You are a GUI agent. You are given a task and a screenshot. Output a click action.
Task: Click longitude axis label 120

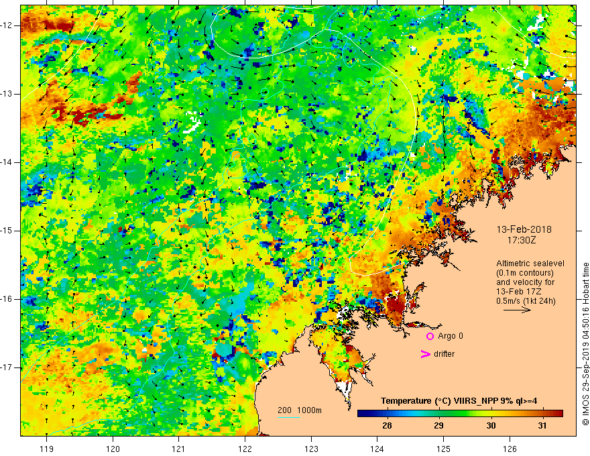coord(113,449)
